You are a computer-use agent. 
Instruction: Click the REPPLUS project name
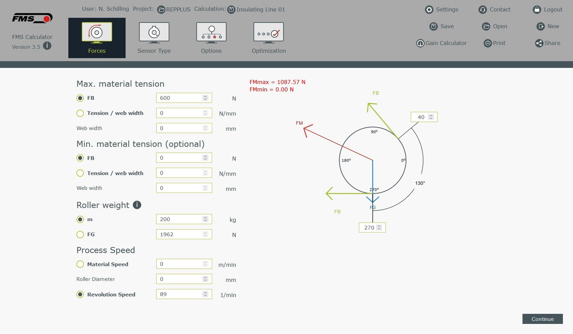[x=178, y=10]
